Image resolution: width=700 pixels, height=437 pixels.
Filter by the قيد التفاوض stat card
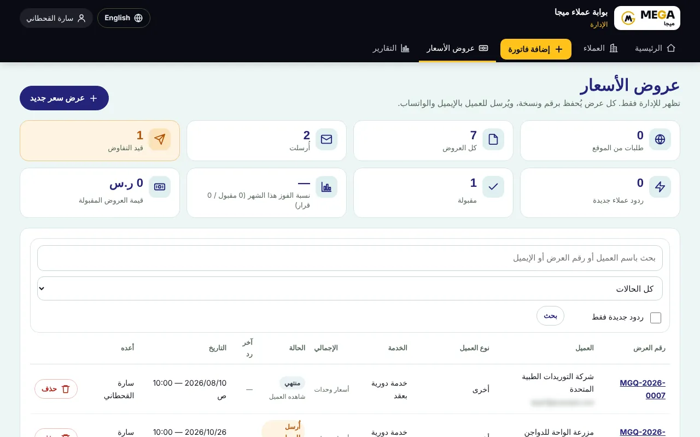pyautogui.click(x=100, y=140)
